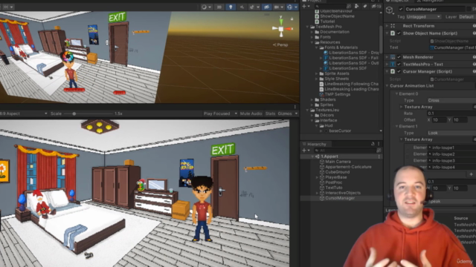Open the Layer dropdown showing Default
476x267 pixels.
coord(467,17)
